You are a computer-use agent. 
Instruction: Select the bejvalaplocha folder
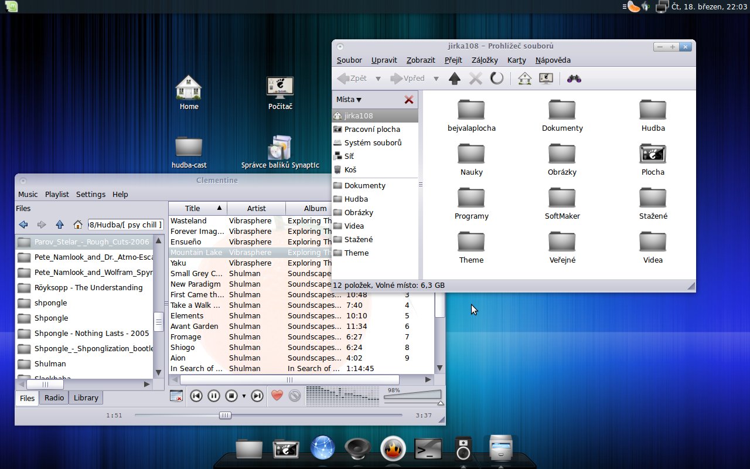pos(471,115)
